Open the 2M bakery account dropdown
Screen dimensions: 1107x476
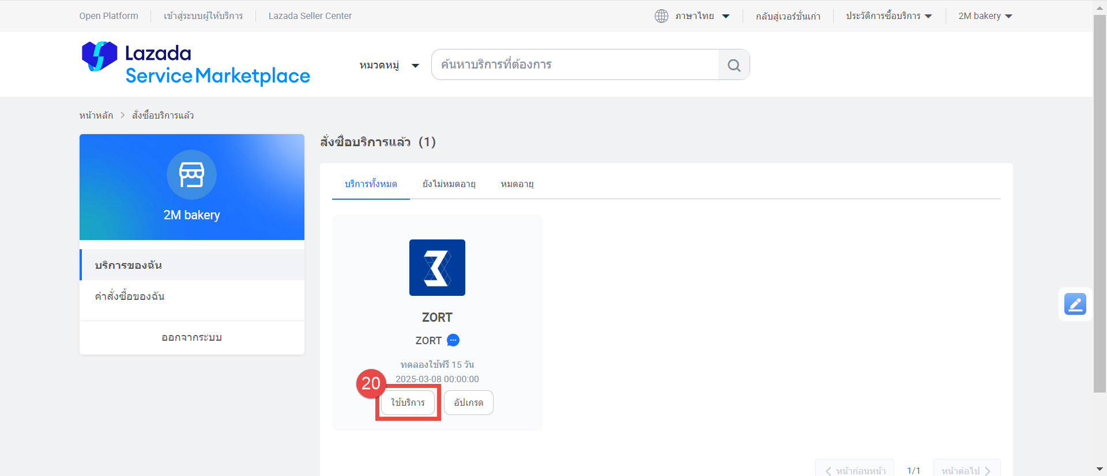click(985, 16)
